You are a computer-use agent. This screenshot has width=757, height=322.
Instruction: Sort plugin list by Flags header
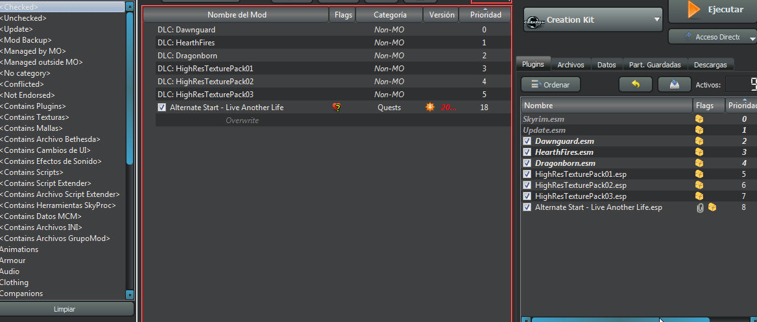pos(709,106)
